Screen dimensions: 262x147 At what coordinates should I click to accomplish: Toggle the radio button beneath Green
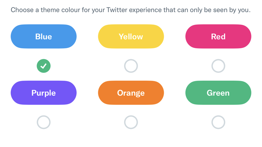coord(218,122)
